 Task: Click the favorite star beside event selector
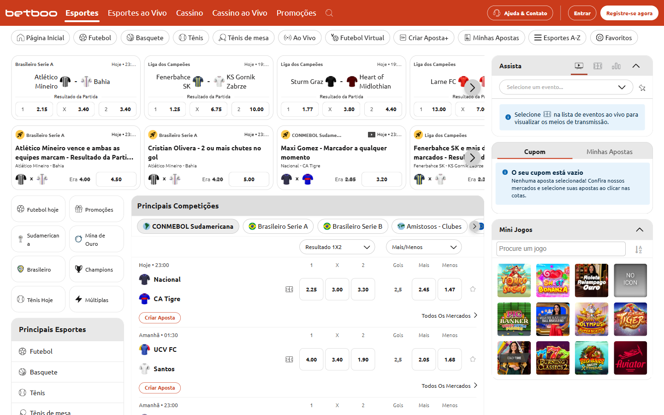(642, 88)
